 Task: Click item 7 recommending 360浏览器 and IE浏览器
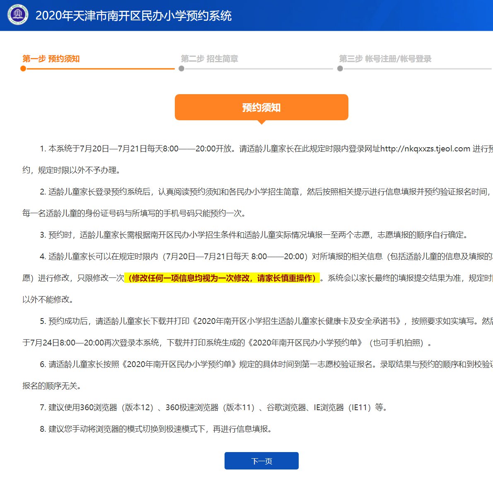point(213,407)
